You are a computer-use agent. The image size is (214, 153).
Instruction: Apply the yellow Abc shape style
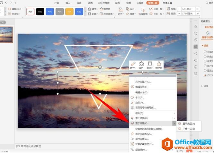[x=69, y=12]
